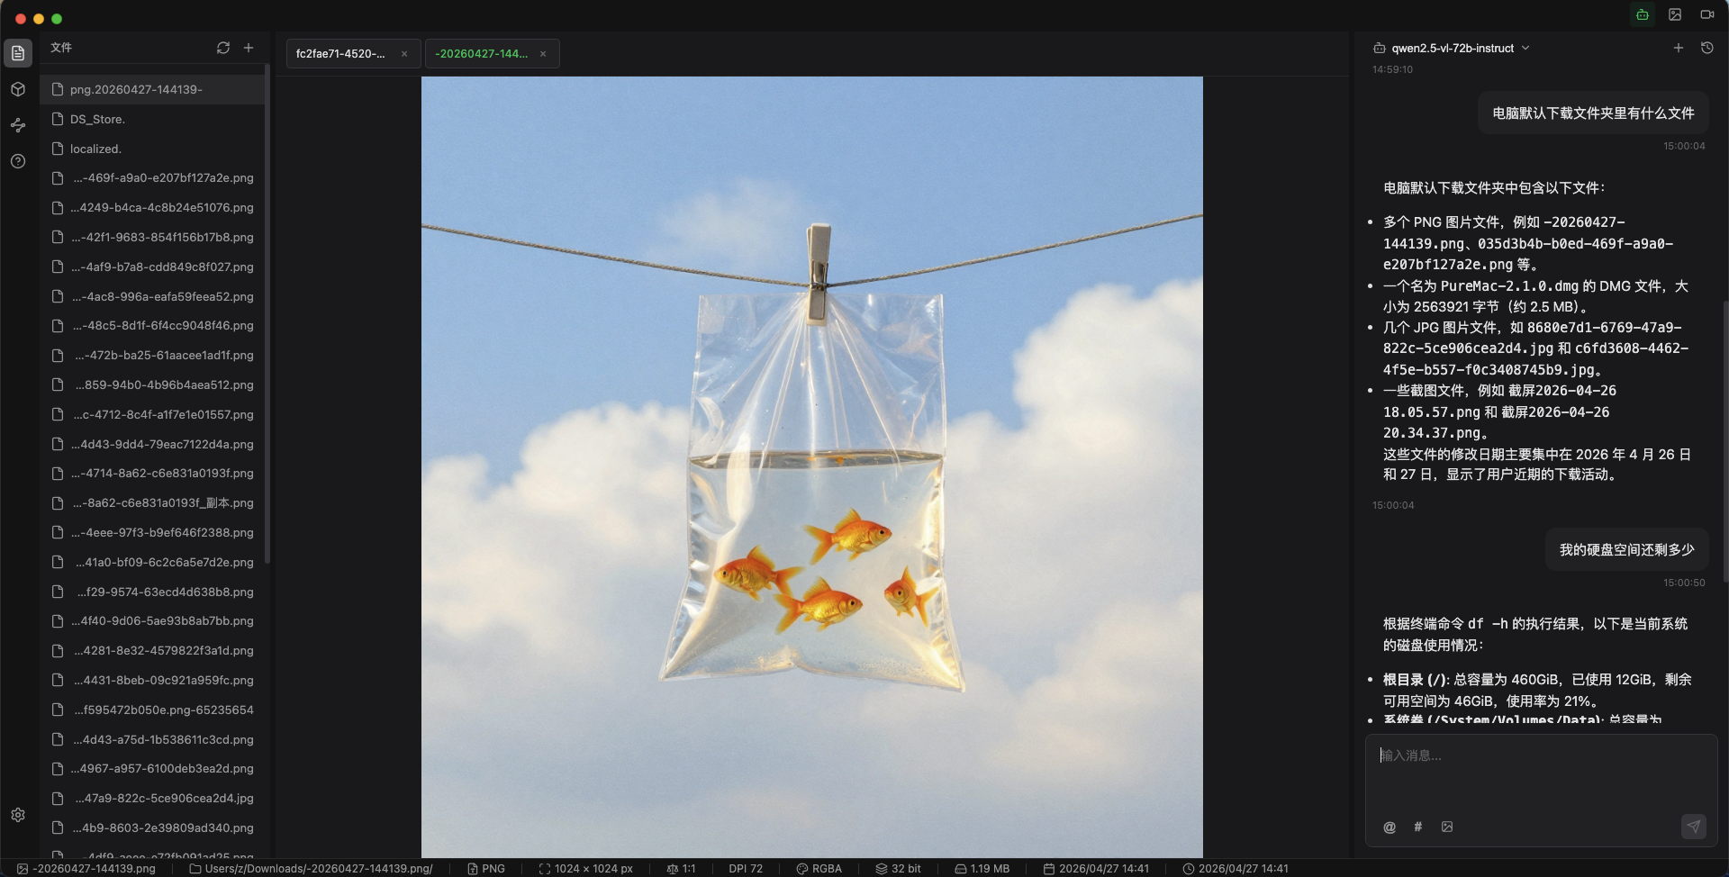Open file ending 472b-ba25-61aacee1ad1f.png
Viewport: 1729px width, 877px height.
click(153, 356)
